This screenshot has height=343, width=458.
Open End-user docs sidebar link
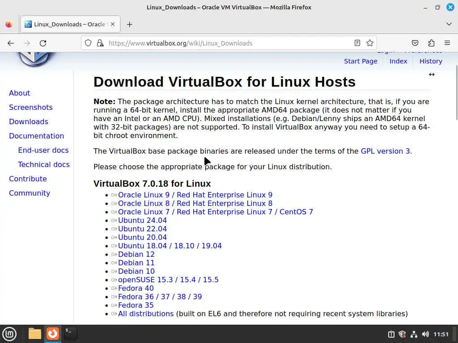point(43,150)
